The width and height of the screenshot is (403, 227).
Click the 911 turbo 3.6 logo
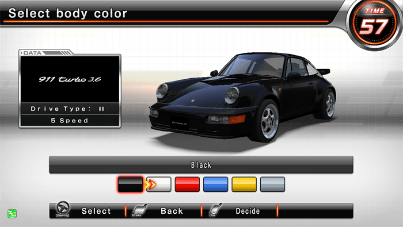(70, 79)
